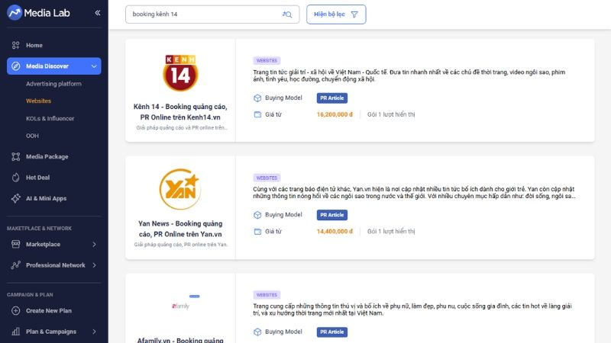
Task: Click the Media Discover compass icon
Action: click(15, 66)
